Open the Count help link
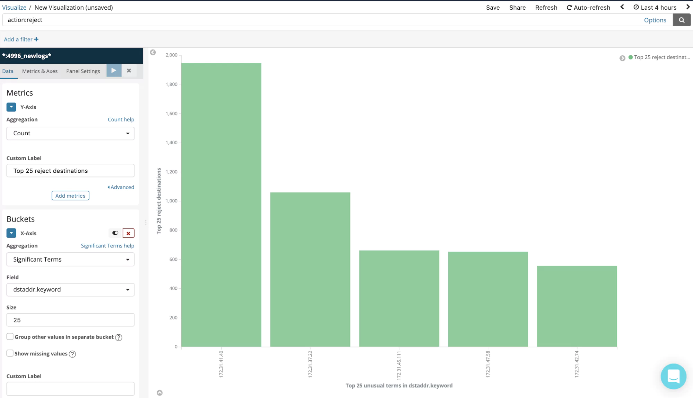 coord(121,119)
